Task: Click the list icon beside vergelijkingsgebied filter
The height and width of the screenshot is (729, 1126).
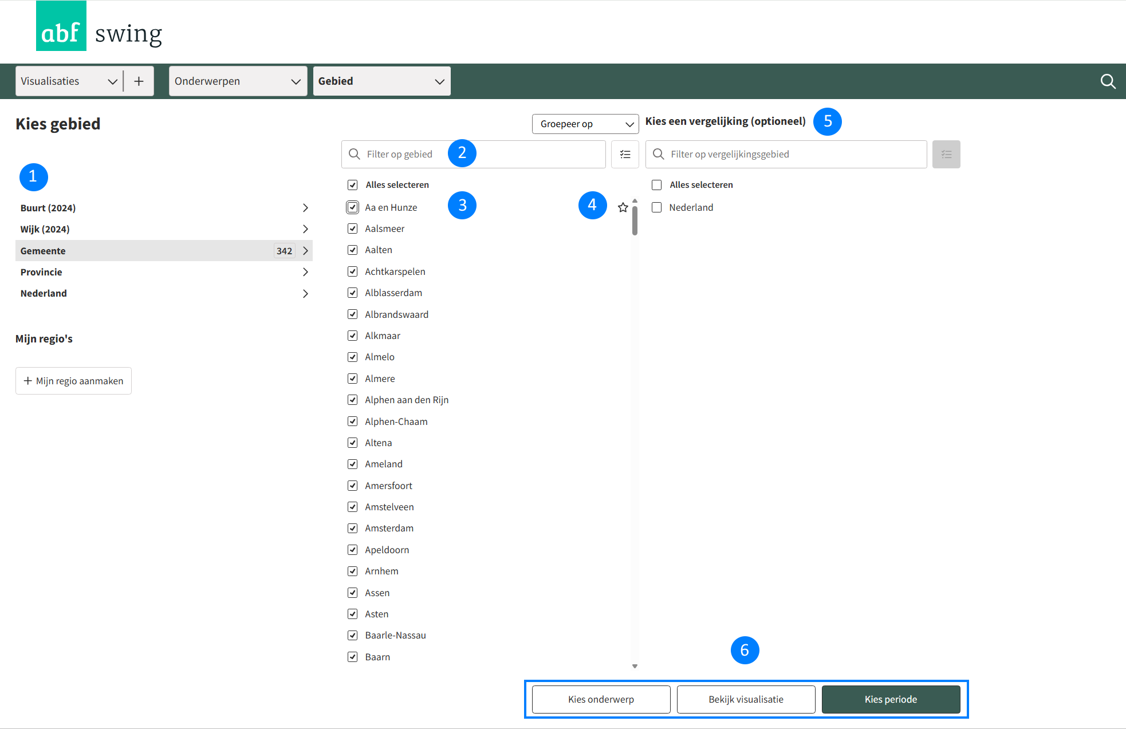Action: pos(946,154)
